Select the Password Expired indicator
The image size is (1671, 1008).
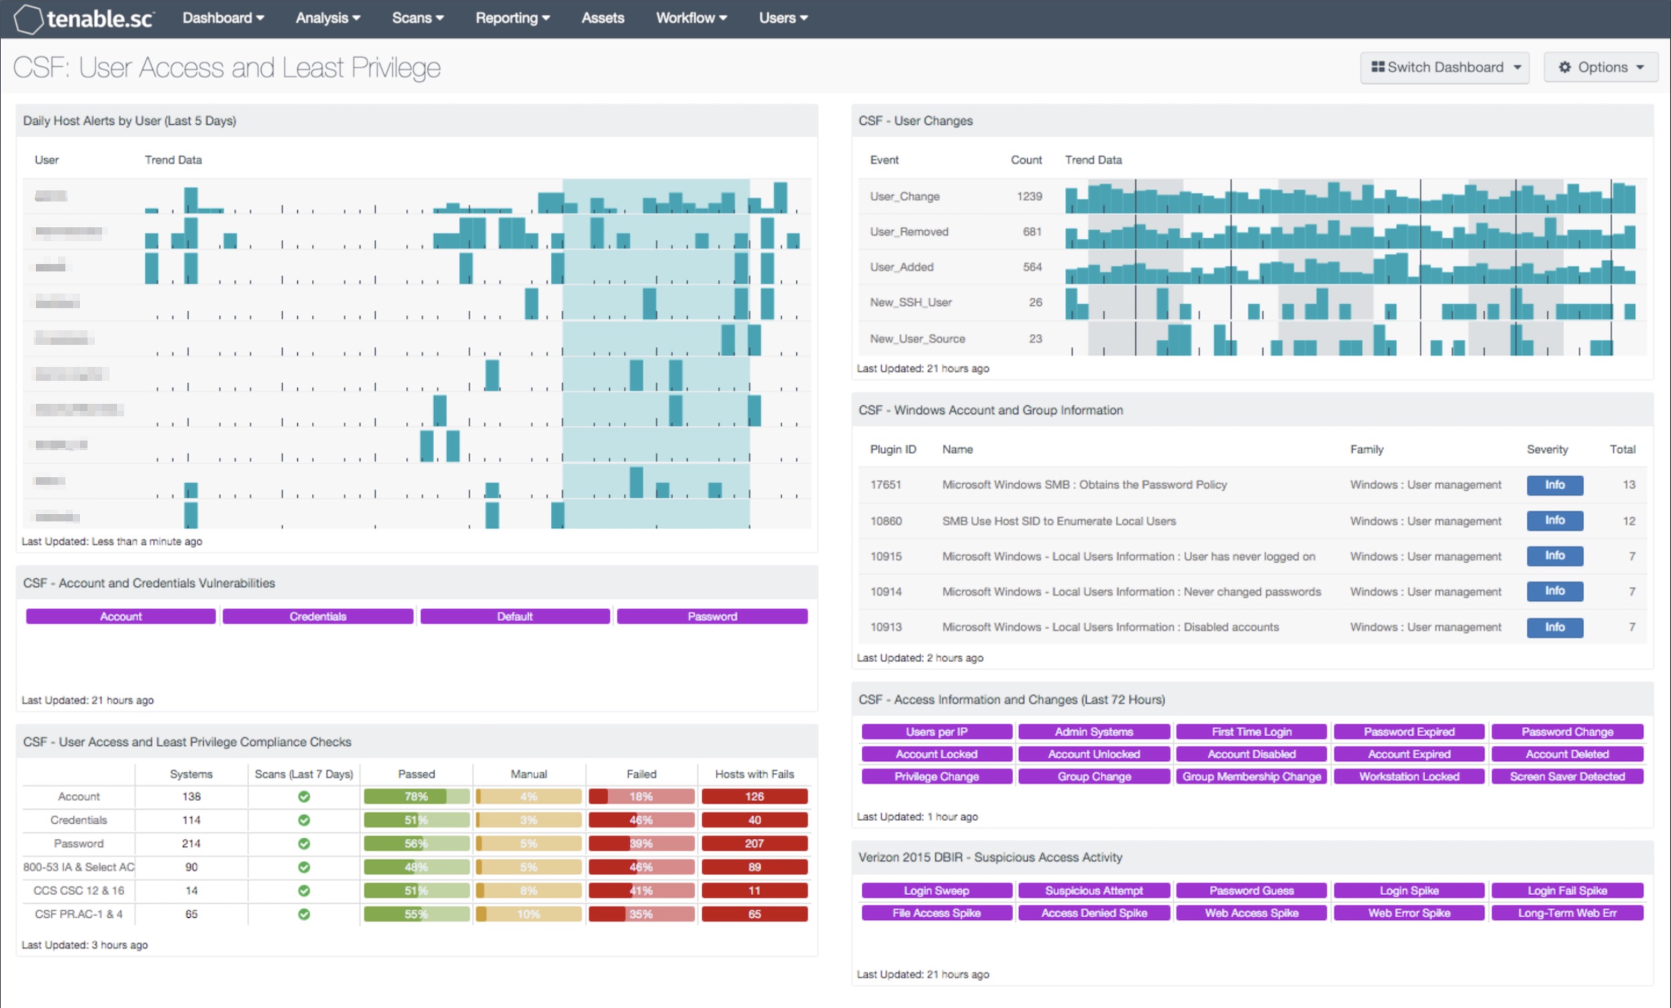(x=1409, y=732)
